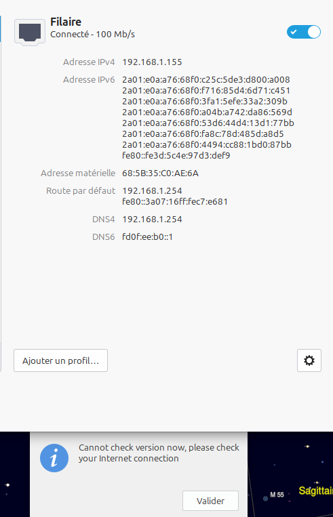Viewport: 333px width, 517px height.
Task: Click the Connecté - 100 Mb/s status
Action: 92,35
